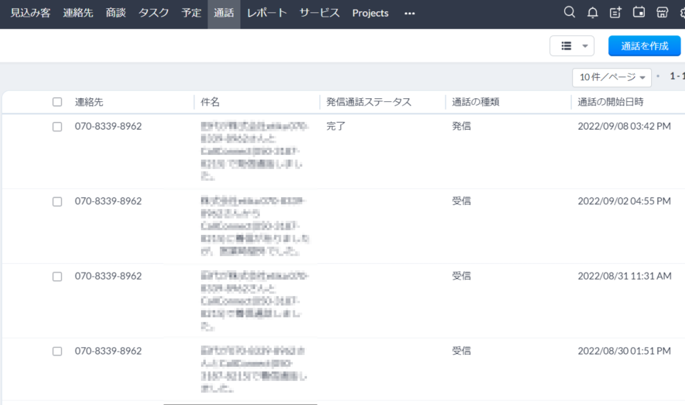Viewport: 685px width, 405px height.
Task: Open the notifications bell icon
Action: 593,13
